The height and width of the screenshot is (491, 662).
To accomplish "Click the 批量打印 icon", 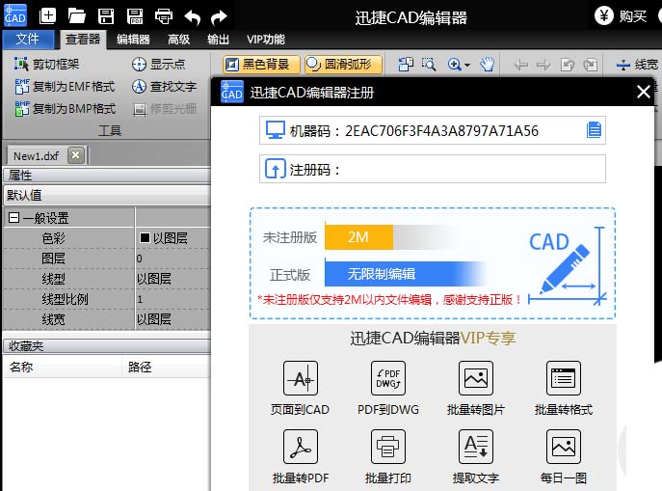I will 388,447.
